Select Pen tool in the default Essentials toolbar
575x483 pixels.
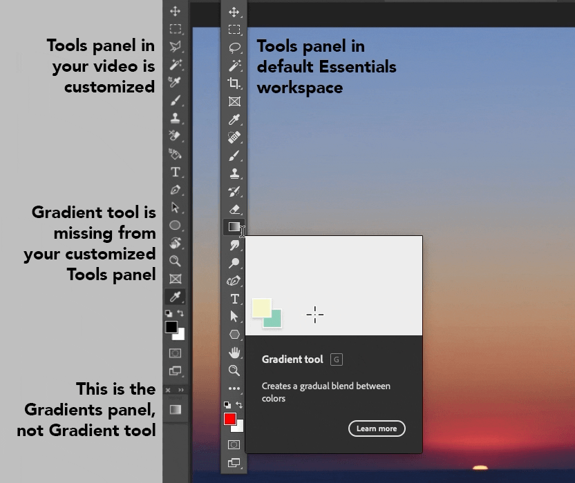click(x=234, y=281)
